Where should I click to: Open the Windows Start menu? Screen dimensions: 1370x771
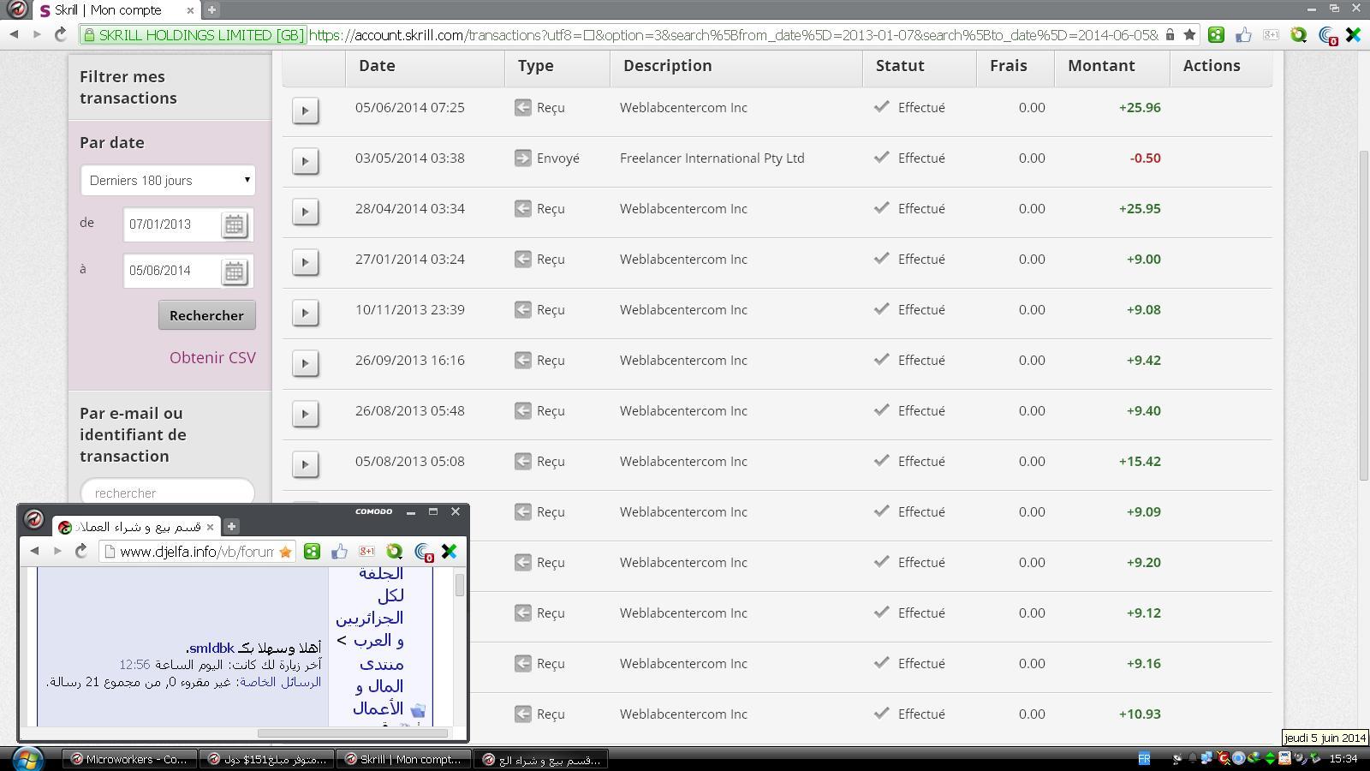[27, 759]
